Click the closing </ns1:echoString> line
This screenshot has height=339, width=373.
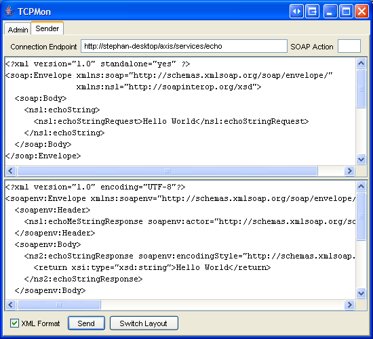point(64,133)
